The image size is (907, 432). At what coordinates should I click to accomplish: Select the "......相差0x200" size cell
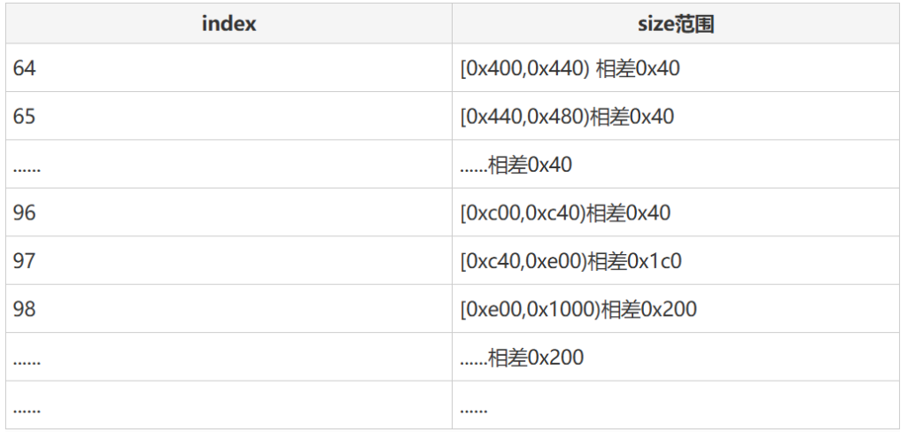(522, 358)
